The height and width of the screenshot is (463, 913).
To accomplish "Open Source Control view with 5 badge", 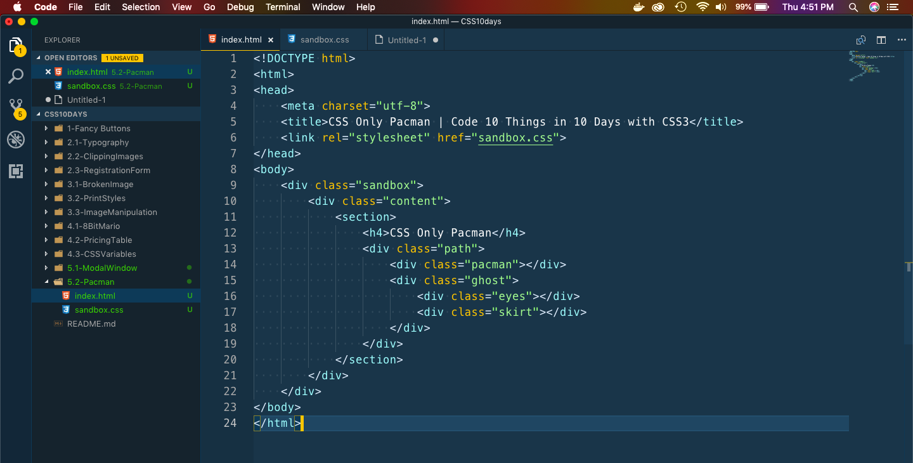I will click(16, 107).
